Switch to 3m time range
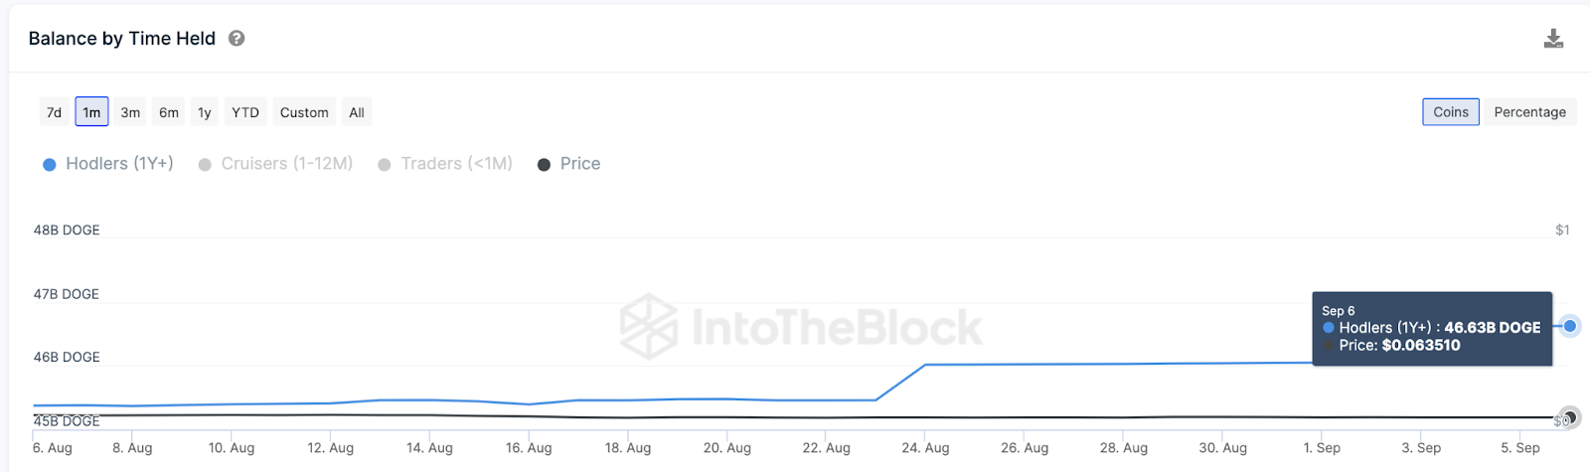The image size is (1590, 472). (x=130, y=112)
